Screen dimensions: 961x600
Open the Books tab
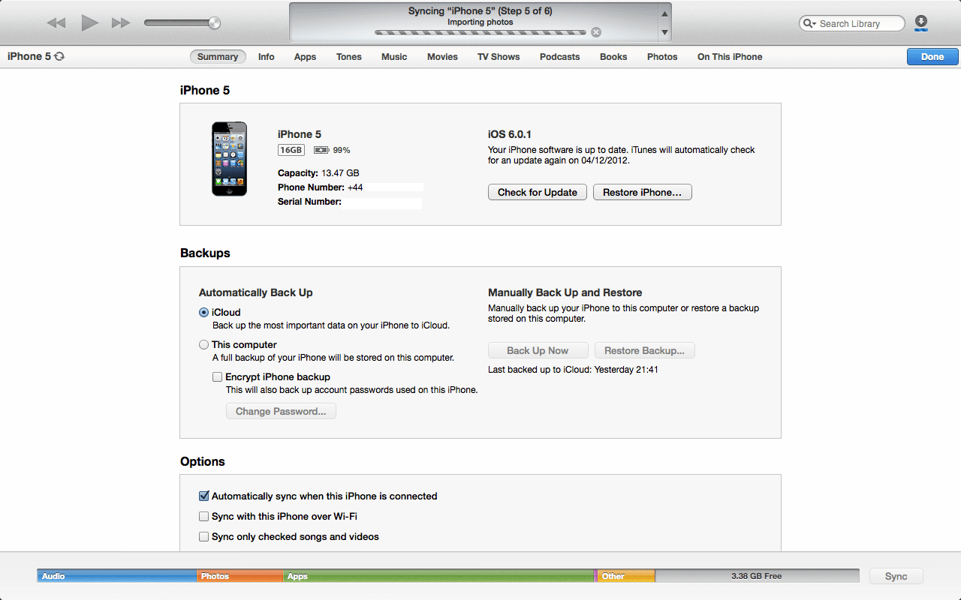point(613,57)
